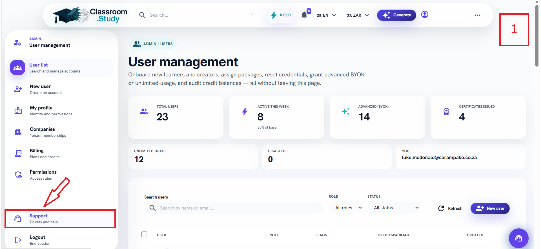Open the notifications bell icon
The height and width of the screenshot is (249, 541).
(x=304, y=15)
